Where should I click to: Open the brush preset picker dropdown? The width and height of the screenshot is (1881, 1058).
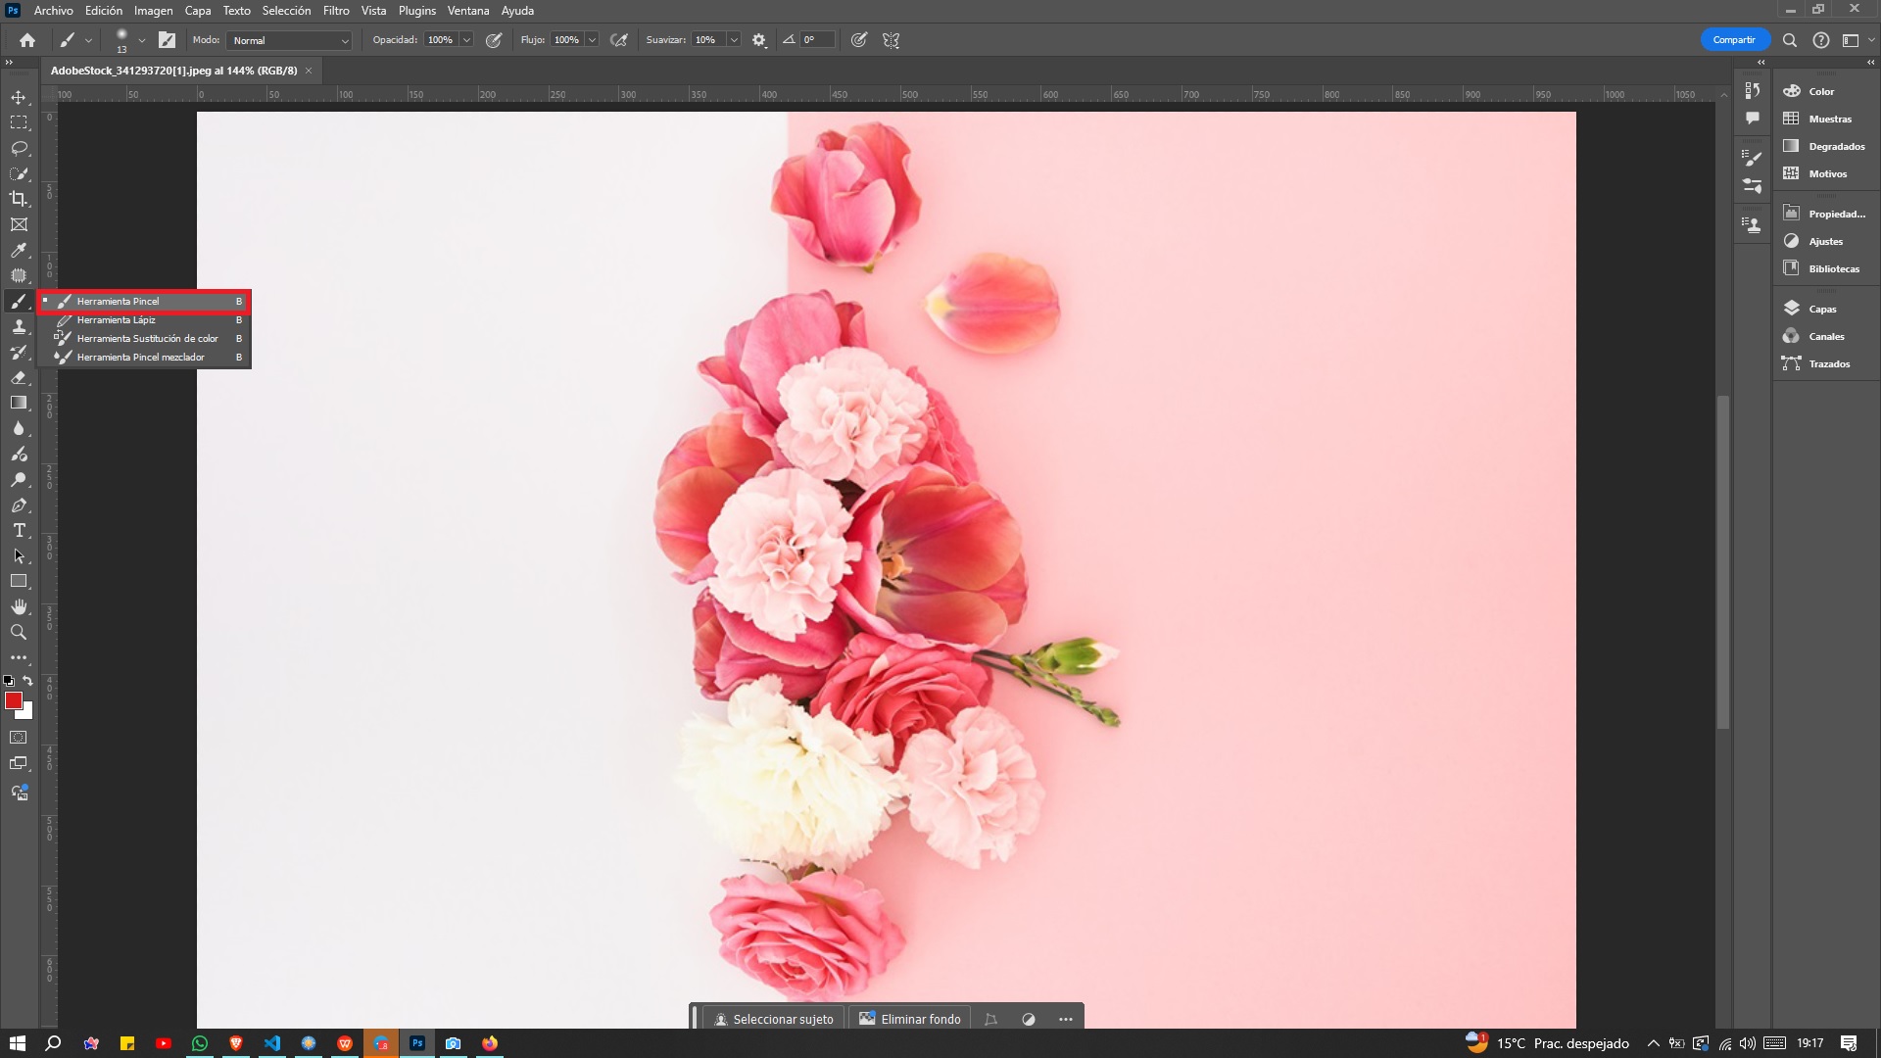pos(142,40)
